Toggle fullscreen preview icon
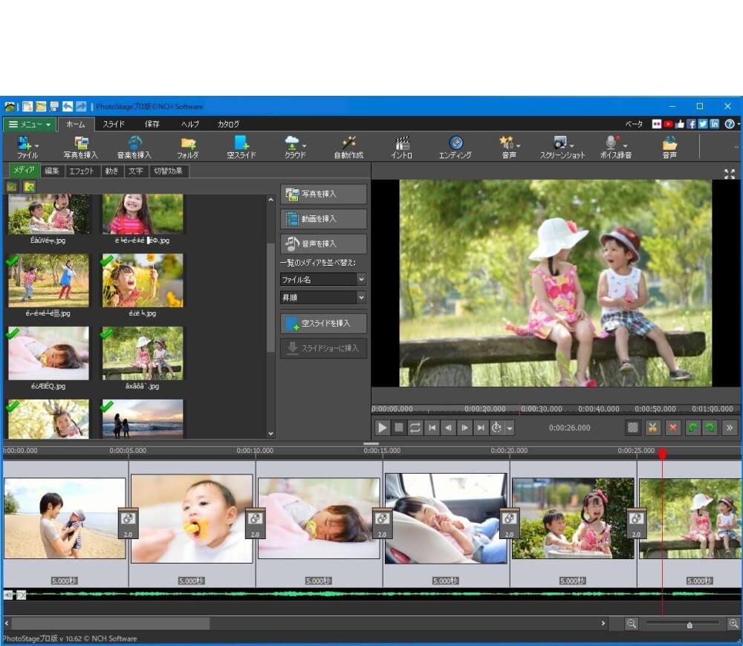Screen dimensions: 743x646 [729, 174]
